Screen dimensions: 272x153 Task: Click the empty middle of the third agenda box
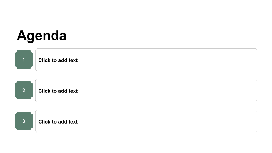click(159, 121)
